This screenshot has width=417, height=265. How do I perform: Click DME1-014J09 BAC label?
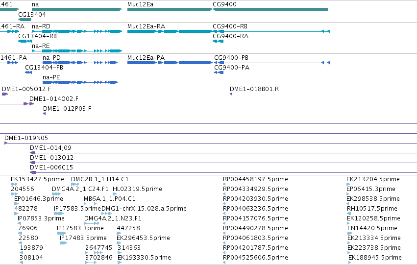click(50, 148)
